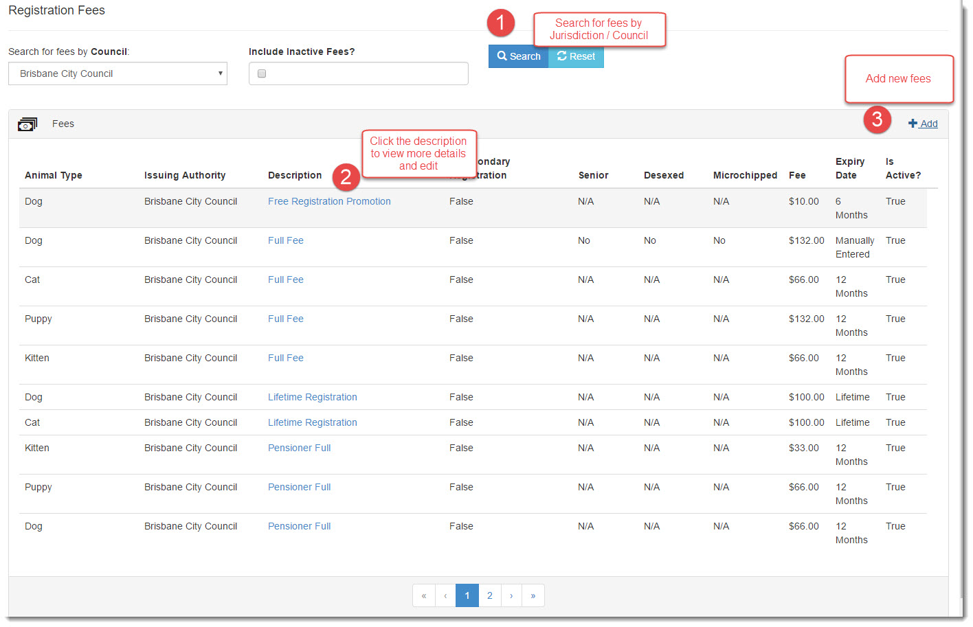
Task: Go to page 2 of fees
Action: coord(490,595)
